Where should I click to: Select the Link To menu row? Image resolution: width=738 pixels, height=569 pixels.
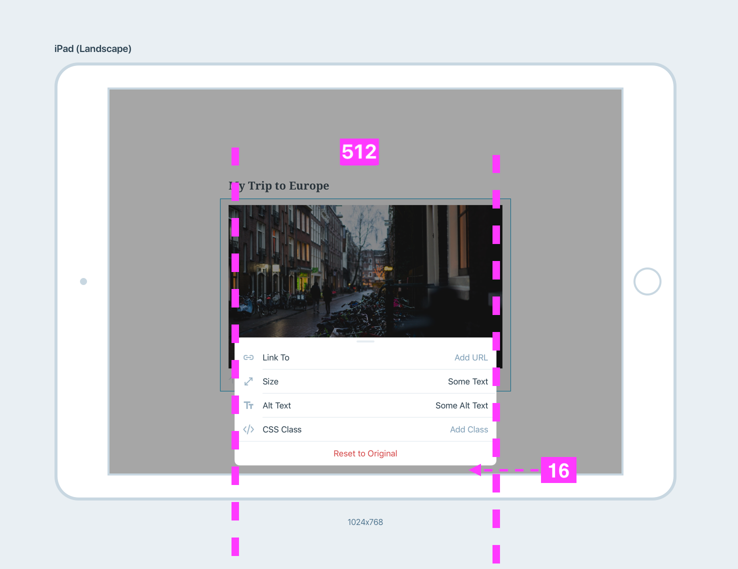(276, 357)
